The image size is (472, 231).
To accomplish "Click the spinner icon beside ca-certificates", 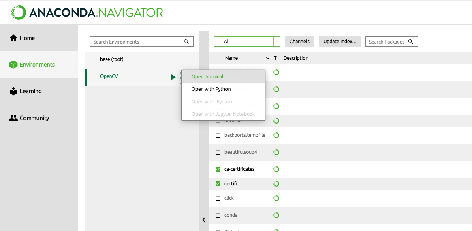I will click(x=276, y=169).
